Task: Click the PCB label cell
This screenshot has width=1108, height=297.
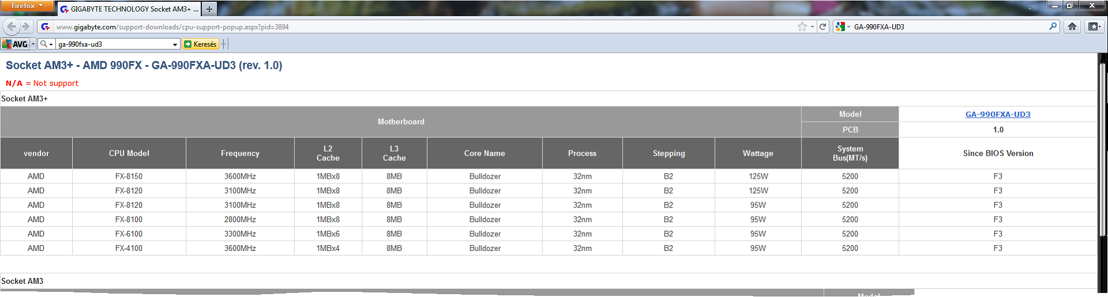Action: [x=850, y=130]
